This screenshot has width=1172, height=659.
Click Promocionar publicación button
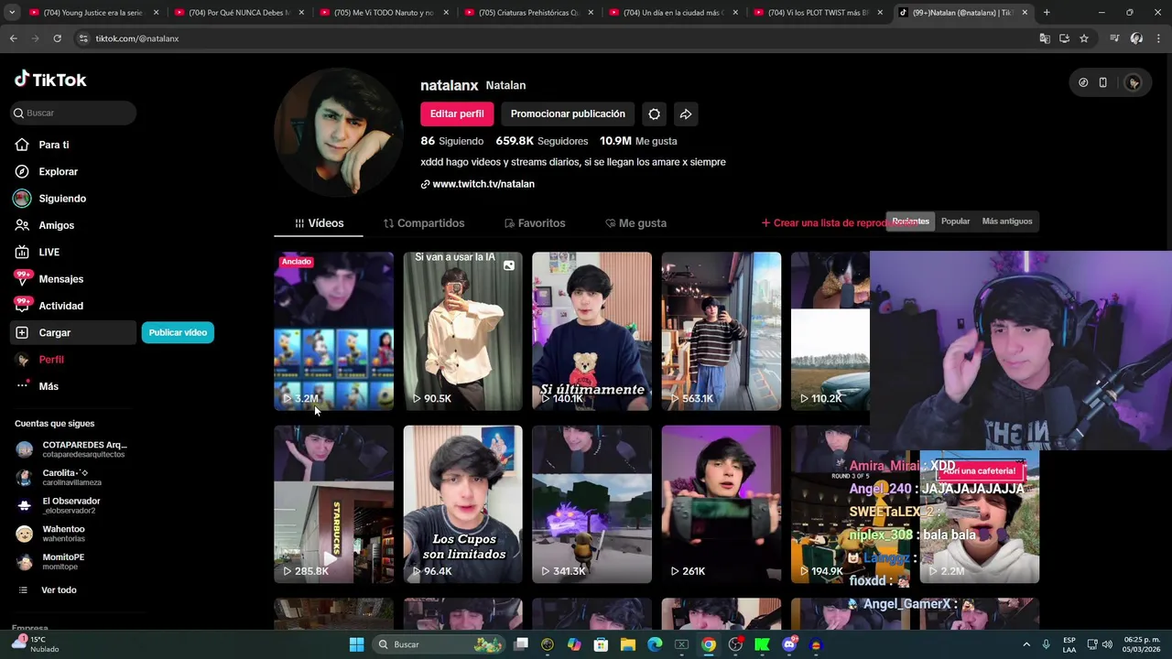(568, 113)
